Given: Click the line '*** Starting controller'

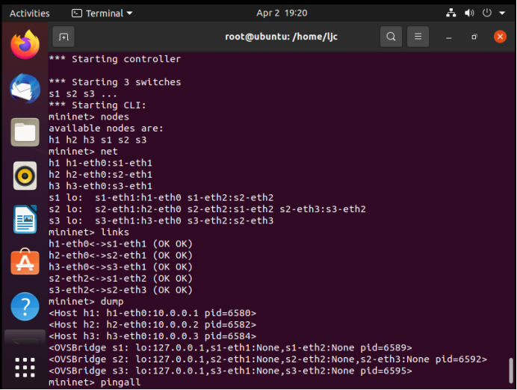Looking at the screenshot, I should click(115, 59).
